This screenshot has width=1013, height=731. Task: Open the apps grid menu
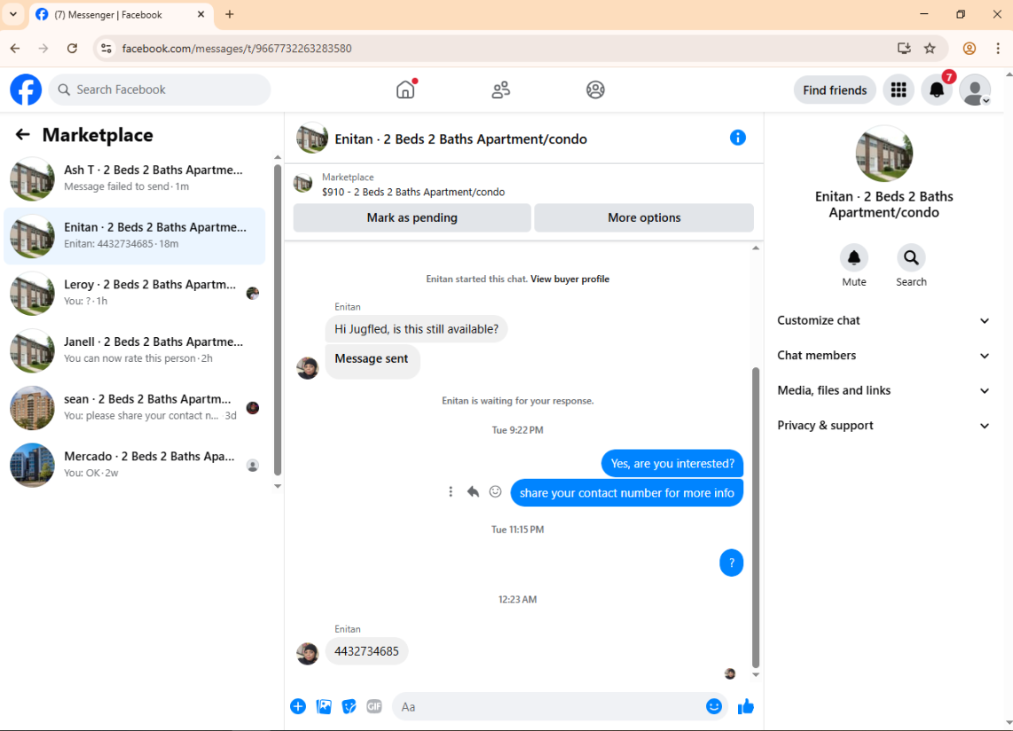(898, 90)
